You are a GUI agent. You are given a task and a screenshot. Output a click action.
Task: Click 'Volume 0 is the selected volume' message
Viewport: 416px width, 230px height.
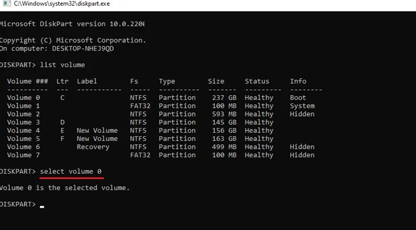[64, 188]
